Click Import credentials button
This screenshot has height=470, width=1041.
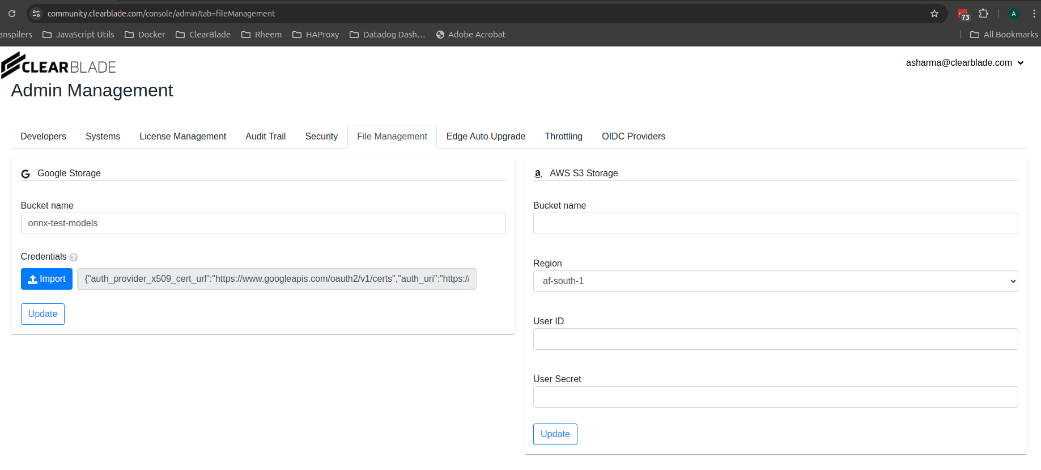(46, 279)
